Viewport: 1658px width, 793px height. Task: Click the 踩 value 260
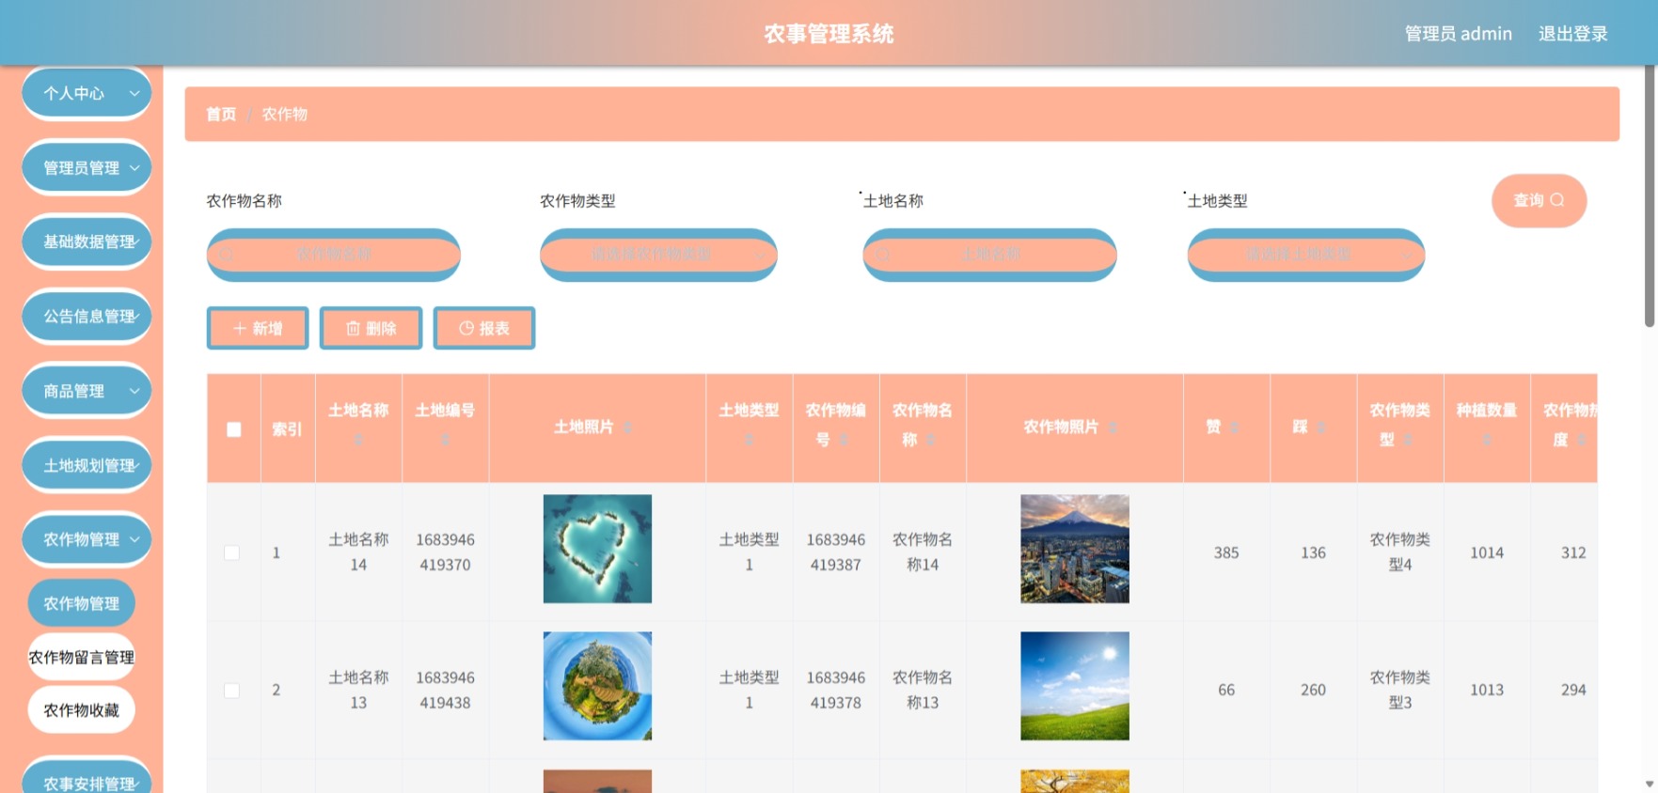tap(1313, 691)
